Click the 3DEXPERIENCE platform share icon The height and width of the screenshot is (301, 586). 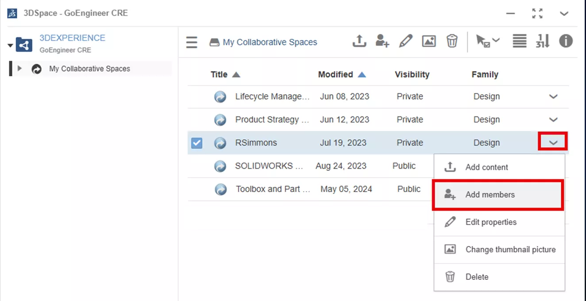(x=24, y=45)
